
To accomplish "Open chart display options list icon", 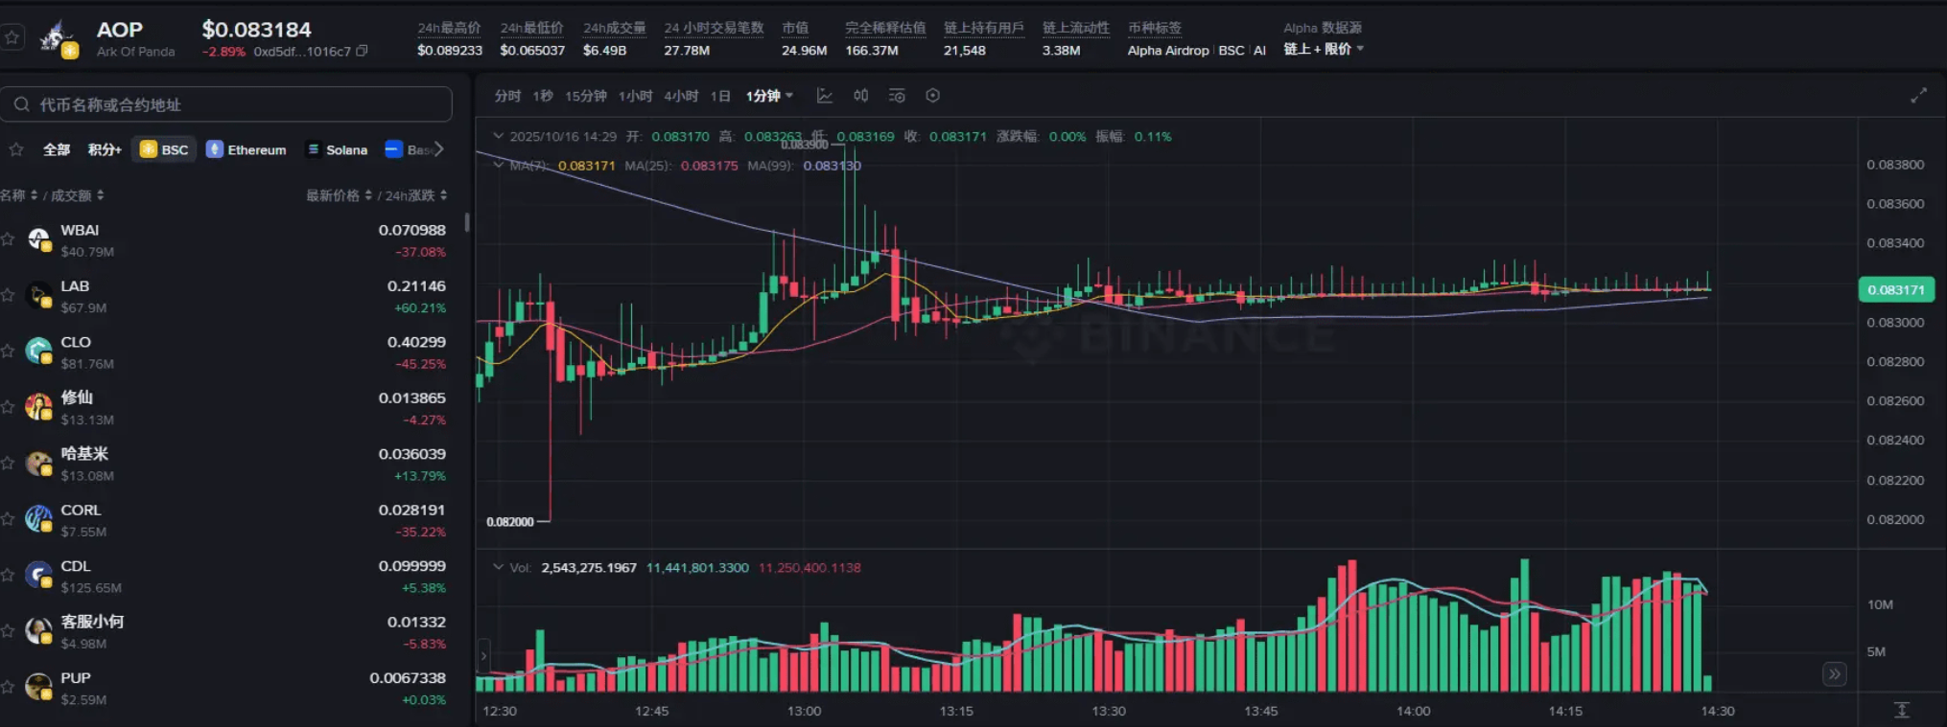I will [897, 96].
